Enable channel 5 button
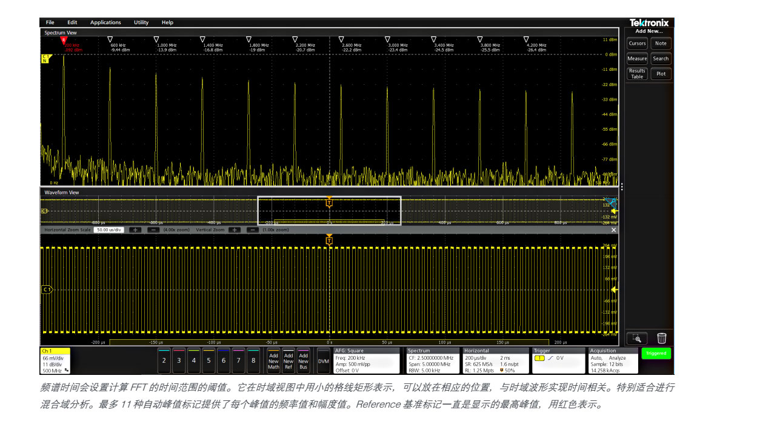 208,360
